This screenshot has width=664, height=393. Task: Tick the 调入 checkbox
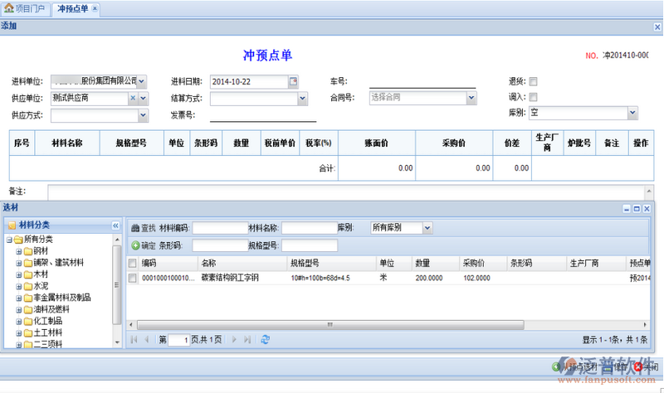coord(534,97)
